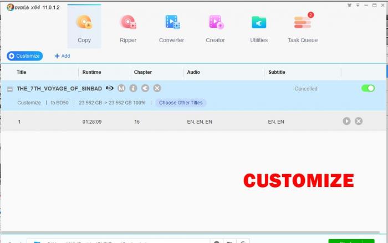Click the round arrow icon next to info
The image size is (388, 243).
click(145, 88)
